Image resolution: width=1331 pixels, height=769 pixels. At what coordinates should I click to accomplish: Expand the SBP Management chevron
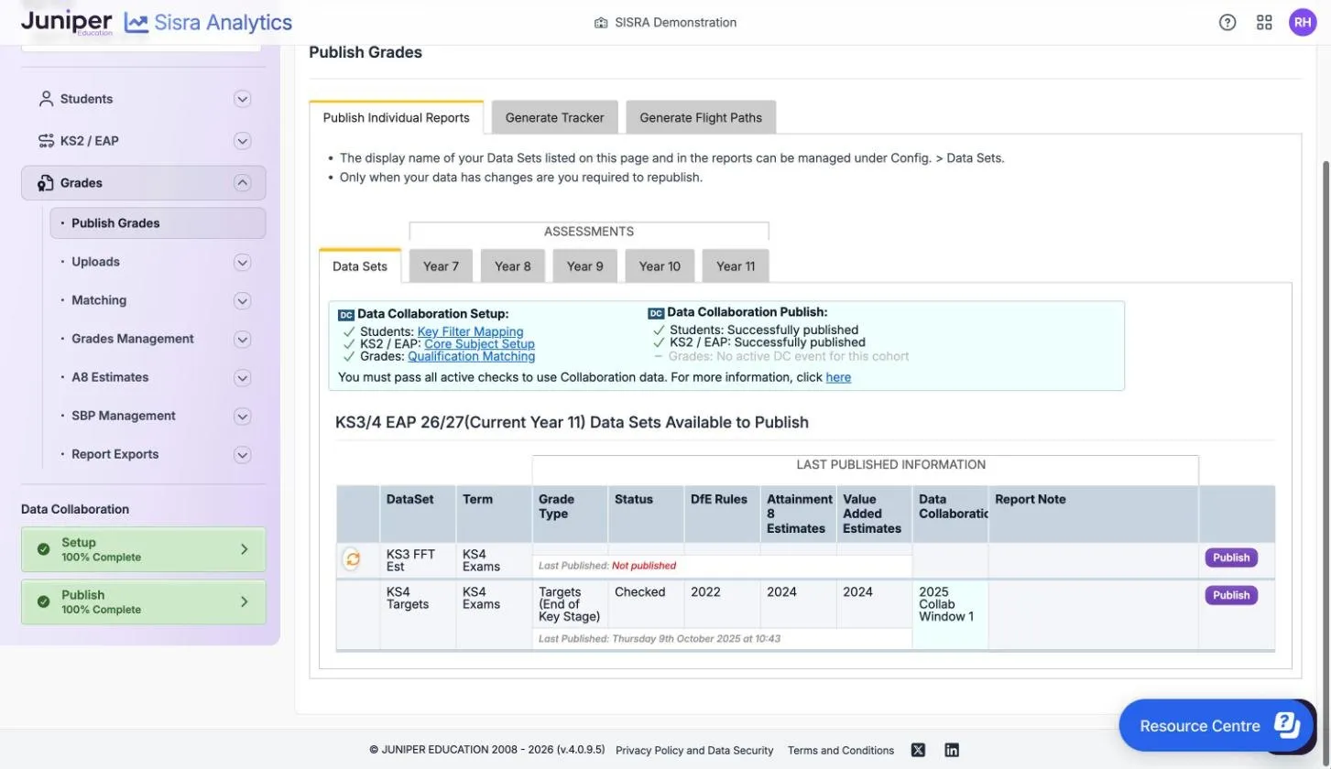[x=242, y=417]
